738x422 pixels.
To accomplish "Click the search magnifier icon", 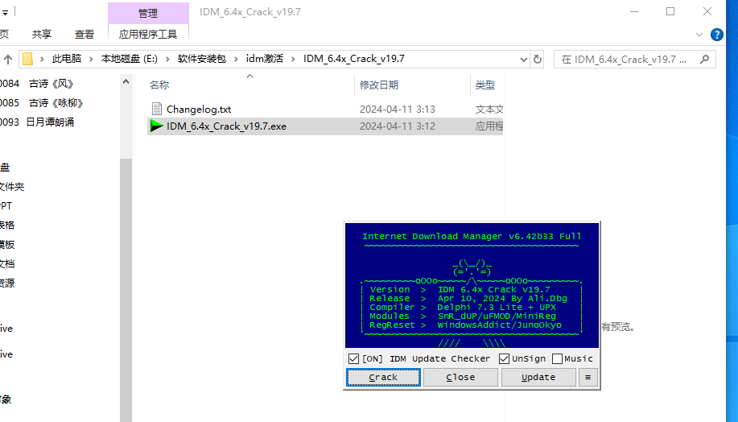I will coord(706,59).
